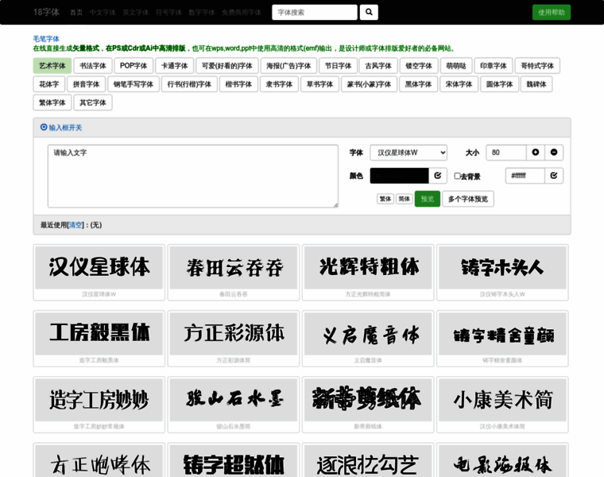Click the search magnifier icon button
The width and height of the screenshot is (604, 477).
point(368,13)
